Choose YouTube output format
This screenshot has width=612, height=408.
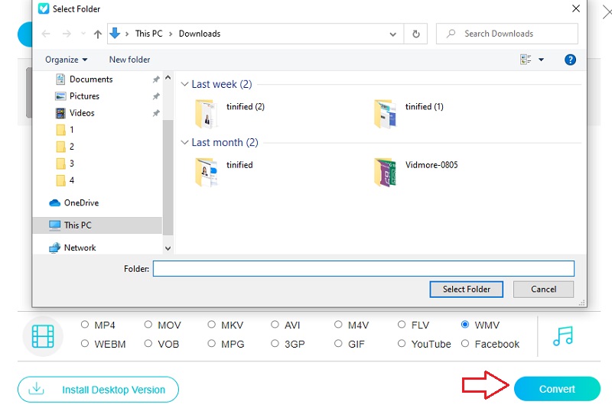(x=402, y=344)
